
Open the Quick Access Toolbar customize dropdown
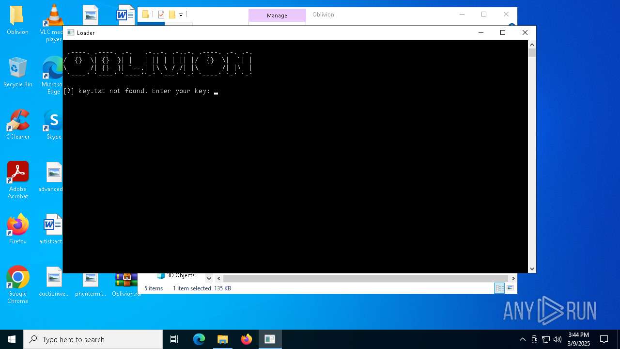coord(181,15)
